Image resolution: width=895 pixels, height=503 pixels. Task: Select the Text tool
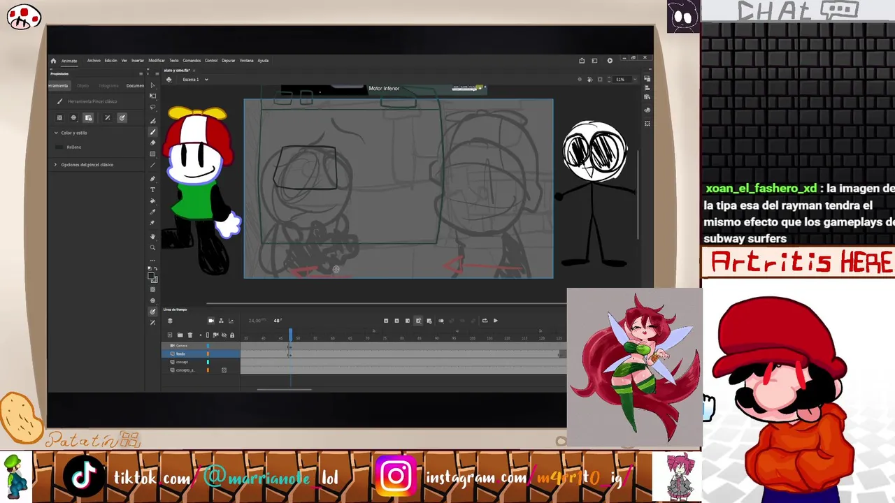coord(152,189)
